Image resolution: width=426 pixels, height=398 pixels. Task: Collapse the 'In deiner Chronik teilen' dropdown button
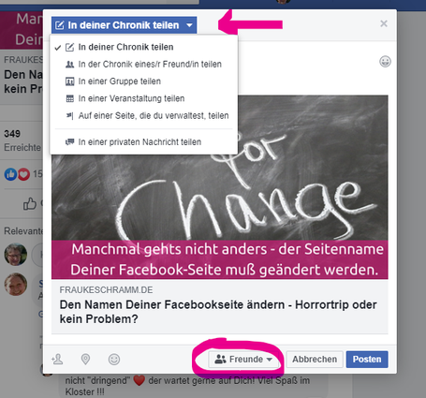point(124,25)
